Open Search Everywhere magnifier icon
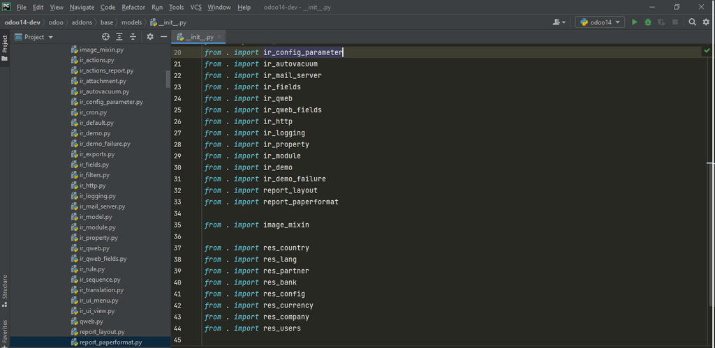Image resolution: width=715 pixels, height=348 pixels. [x=692, y=22]
